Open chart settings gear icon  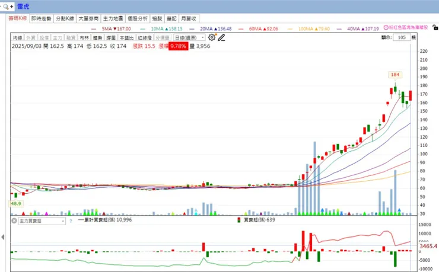pyautogui.click(x=212, y=37)
